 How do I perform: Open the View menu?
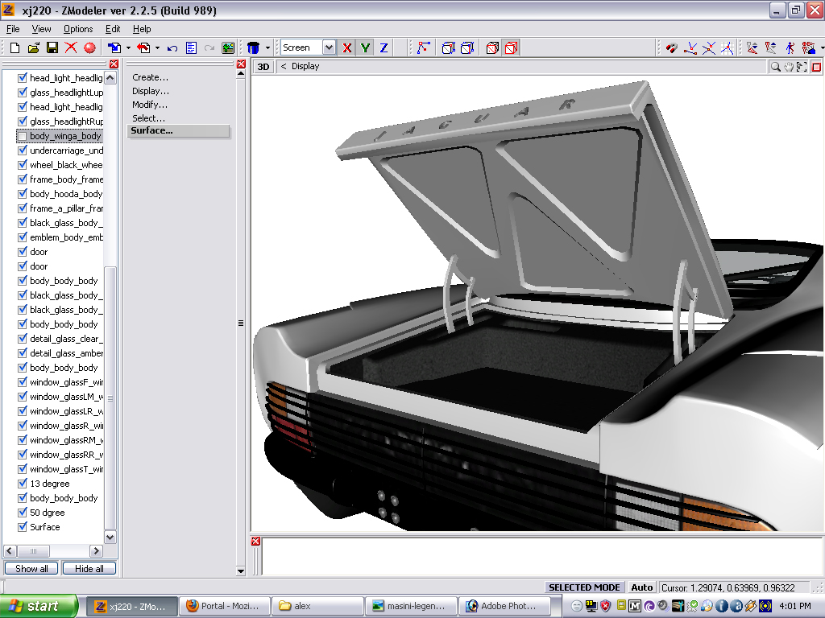pyautogui.click(x=41, y=29)
